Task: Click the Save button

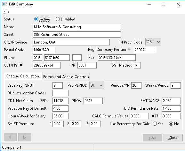Action: pyautogui.click(x=152, y=138)
